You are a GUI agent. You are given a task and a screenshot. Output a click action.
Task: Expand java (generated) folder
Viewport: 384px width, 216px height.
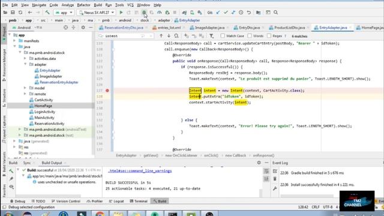pos(14,141)
